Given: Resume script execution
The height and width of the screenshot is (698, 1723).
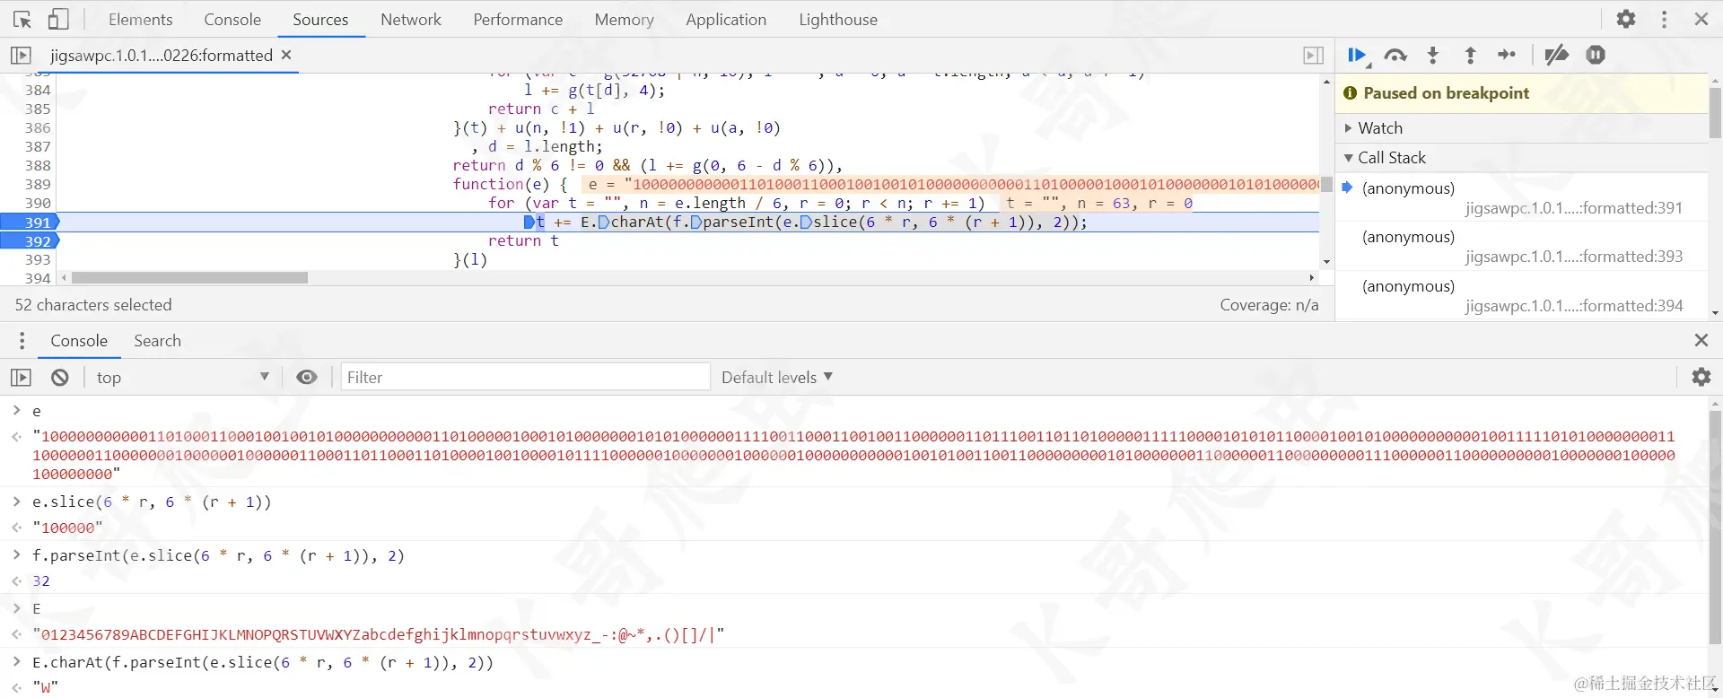Looking at the screenshot, I should coord(1357,55).
